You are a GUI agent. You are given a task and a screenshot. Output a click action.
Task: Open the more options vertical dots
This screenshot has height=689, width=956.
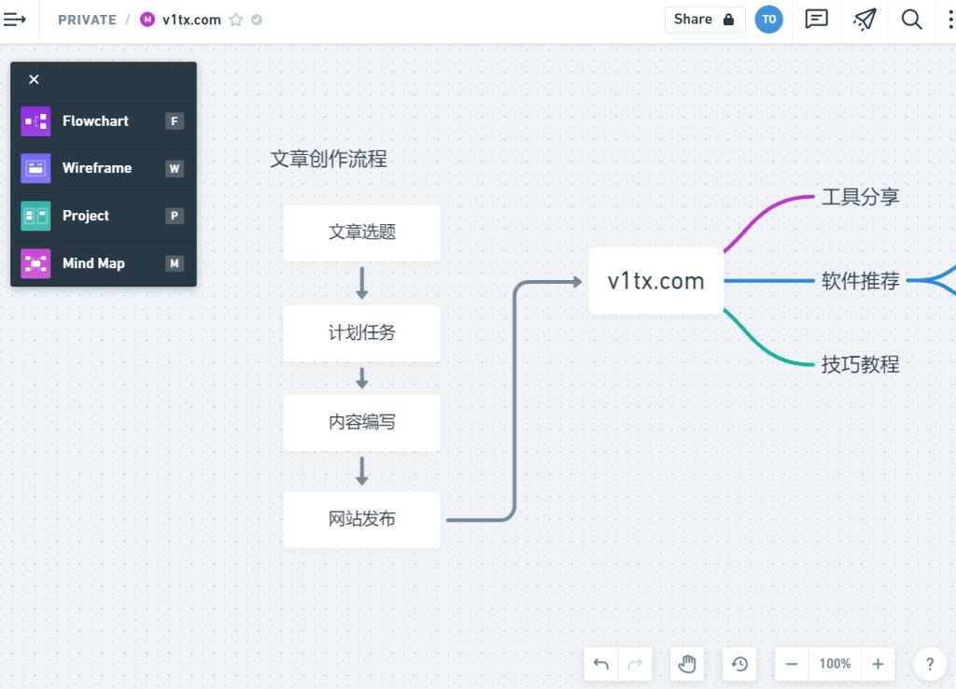pyautogui.click(x=949, y=20)
